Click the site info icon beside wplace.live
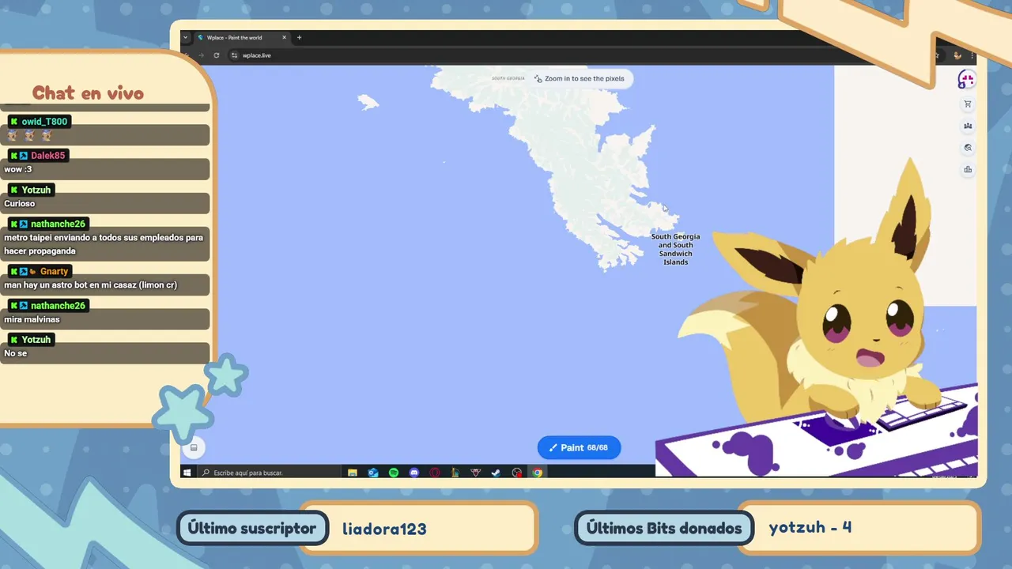 tap(234, 55)
